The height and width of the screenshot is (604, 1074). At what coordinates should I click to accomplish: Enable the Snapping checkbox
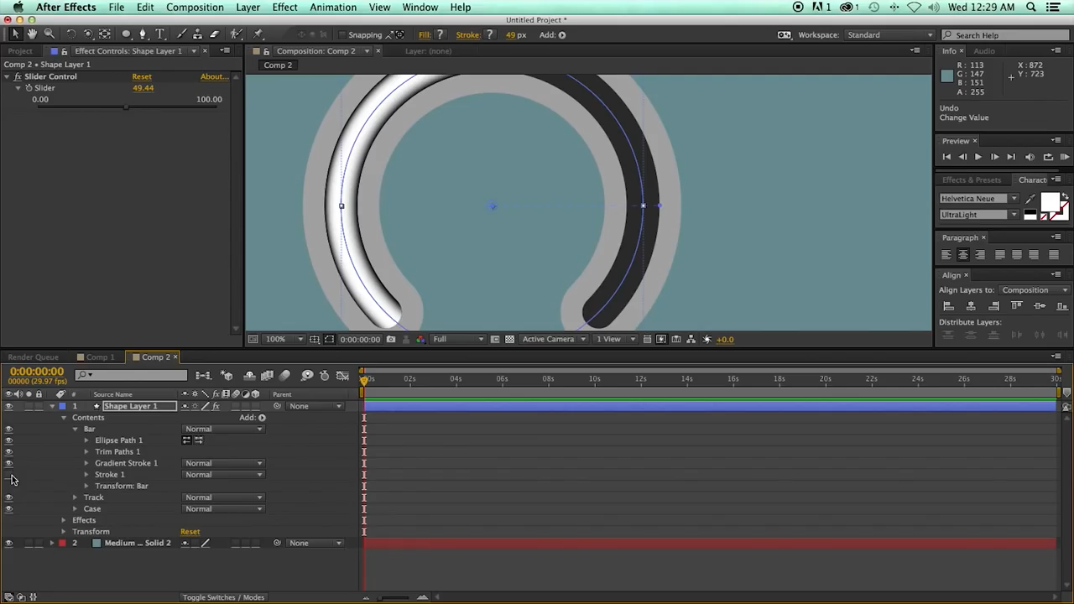[342, 35]
